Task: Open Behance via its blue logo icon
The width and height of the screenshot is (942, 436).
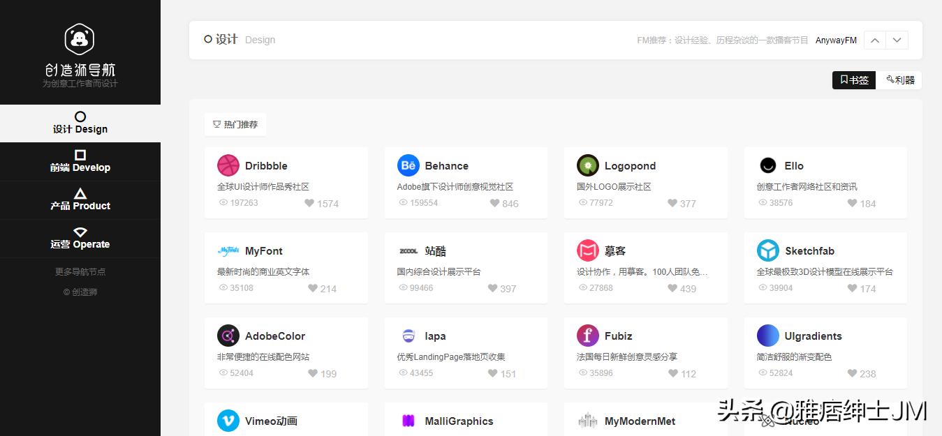Action: tap(408, 165)
